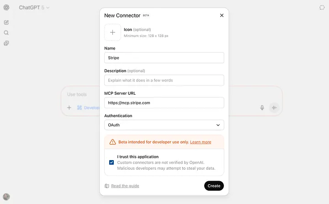Open user profile avatar at bottom left
This screenshot has width=329, height=204.
click(6, 197)
